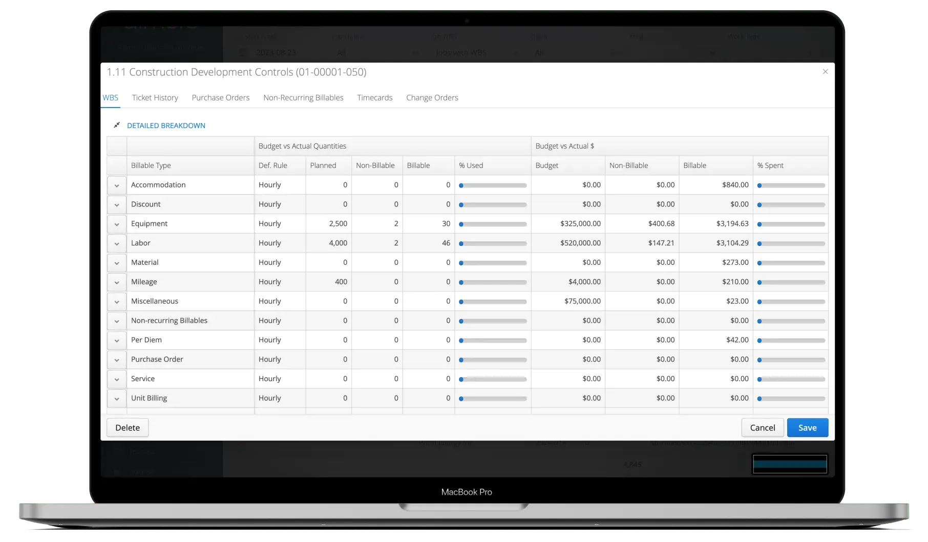Click the Detailed Breakdown link
This screenshot has width=928, height=542.
(166, 126)
